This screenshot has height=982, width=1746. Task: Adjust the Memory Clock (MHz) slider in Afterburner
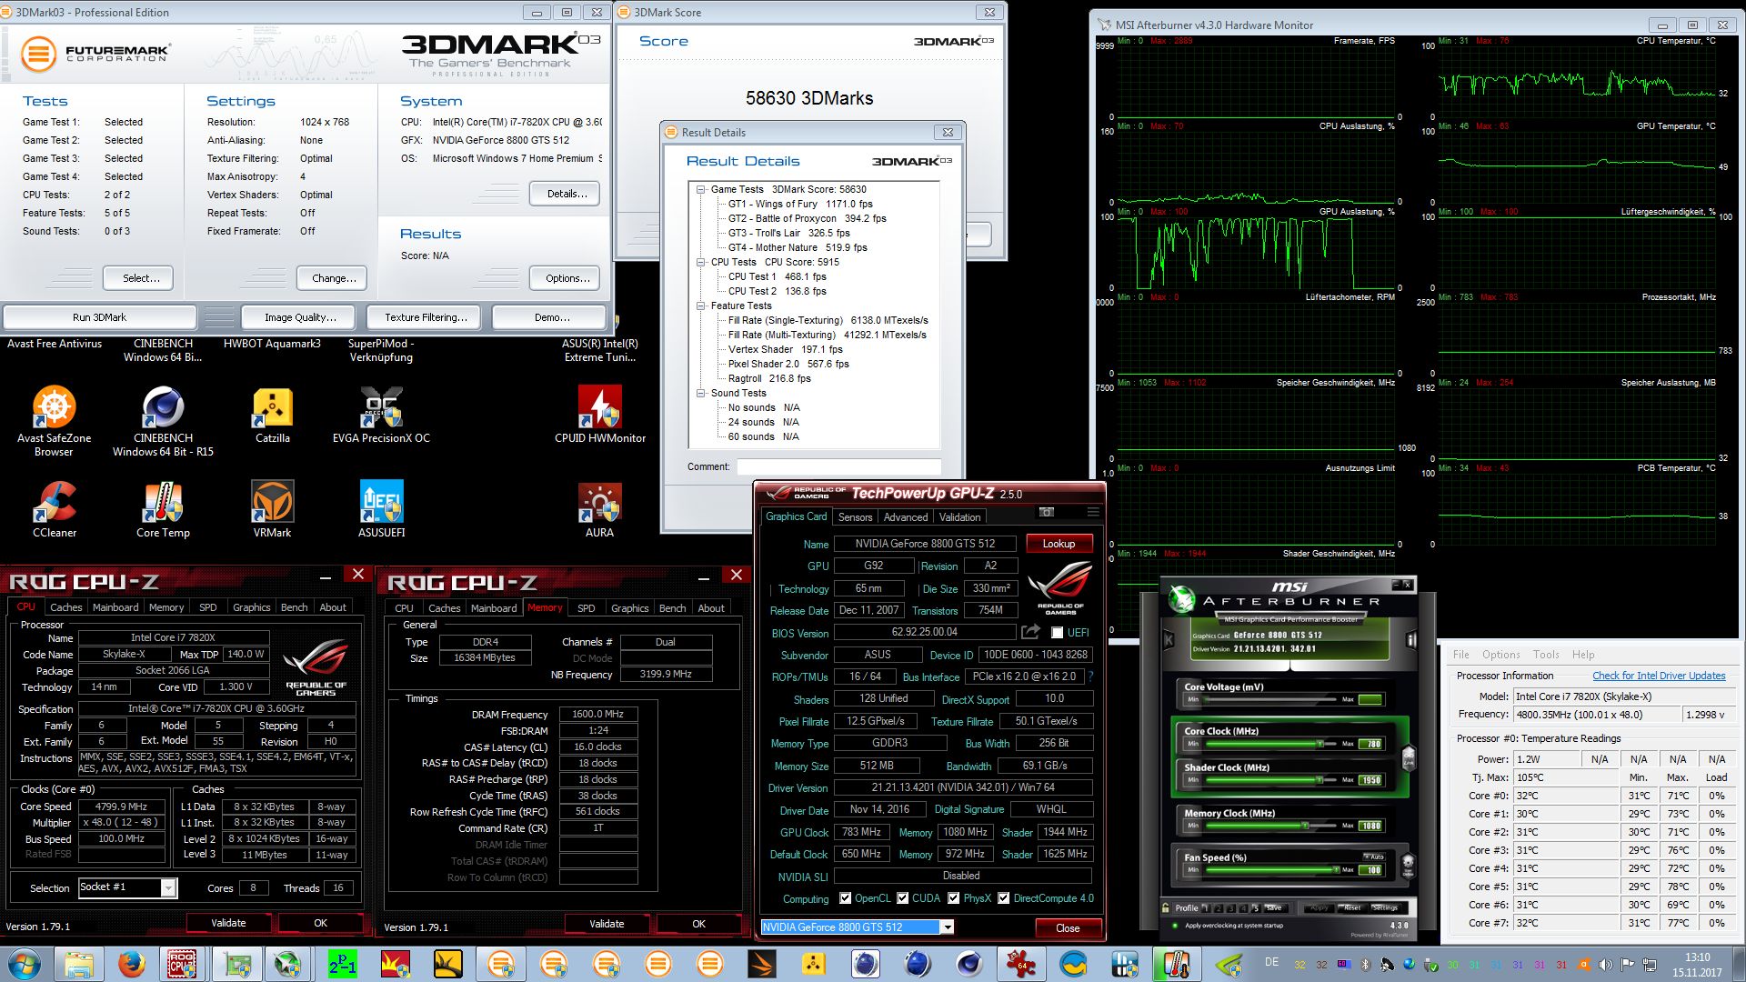[x=1270, y=826]
